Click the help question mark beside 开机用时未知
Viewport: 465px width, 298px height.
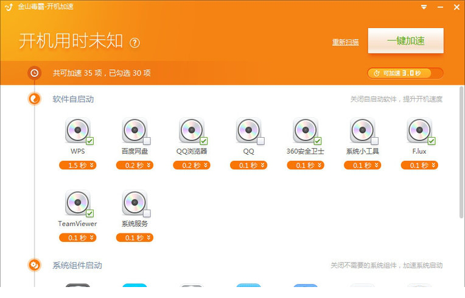(135, 43)
